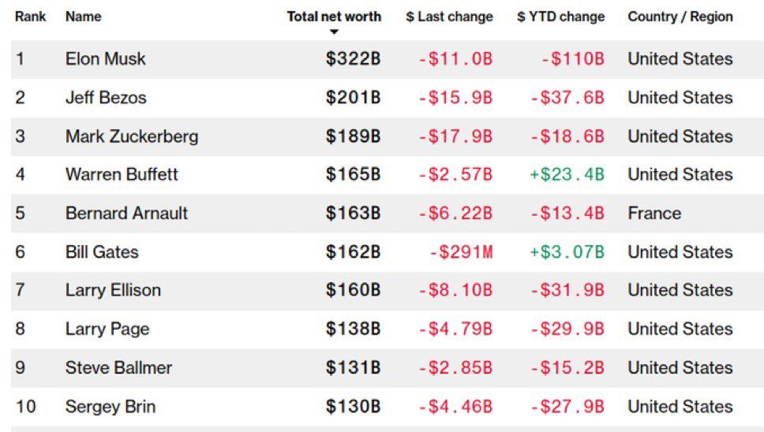Sort by $ YTD change column

[561, 17]
